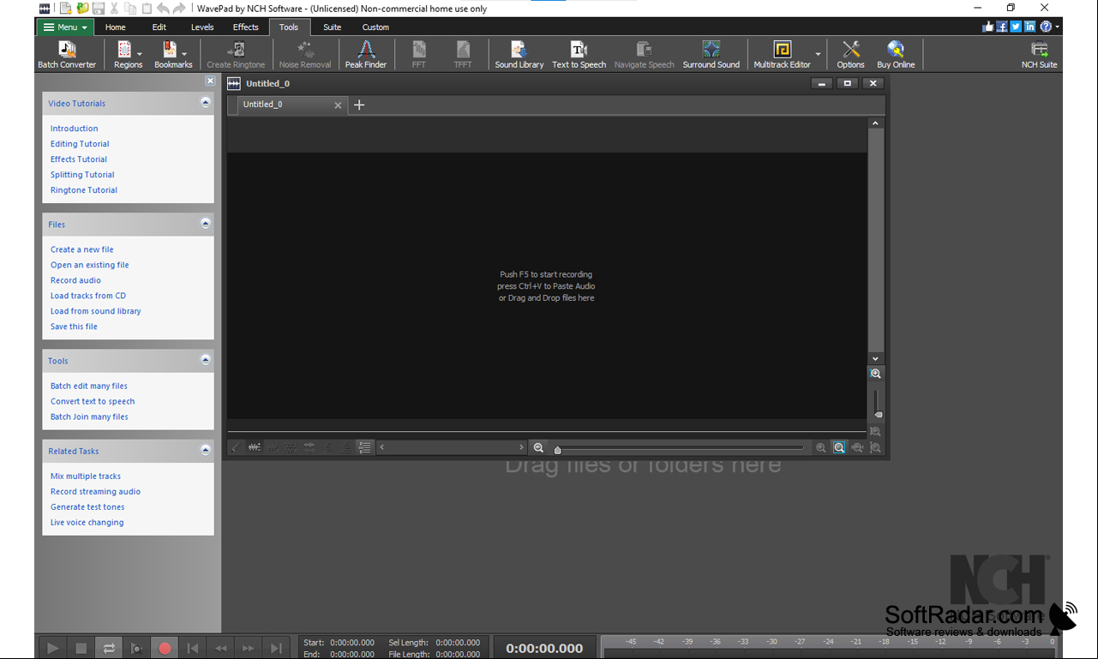Click the help question mark icon
This screenshot has width=1098, height=659.
[1046, 27]
